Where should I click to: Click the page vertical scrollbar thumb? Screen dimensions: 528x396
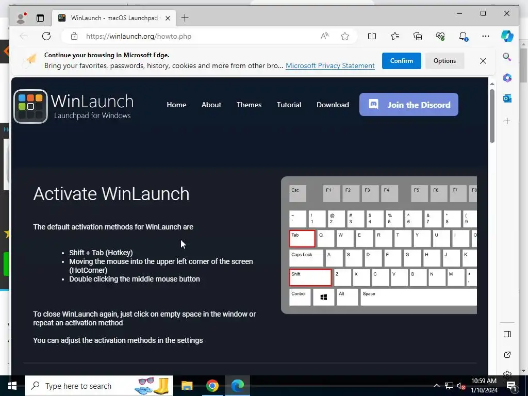pyautogui.click(x=492, y=116)
